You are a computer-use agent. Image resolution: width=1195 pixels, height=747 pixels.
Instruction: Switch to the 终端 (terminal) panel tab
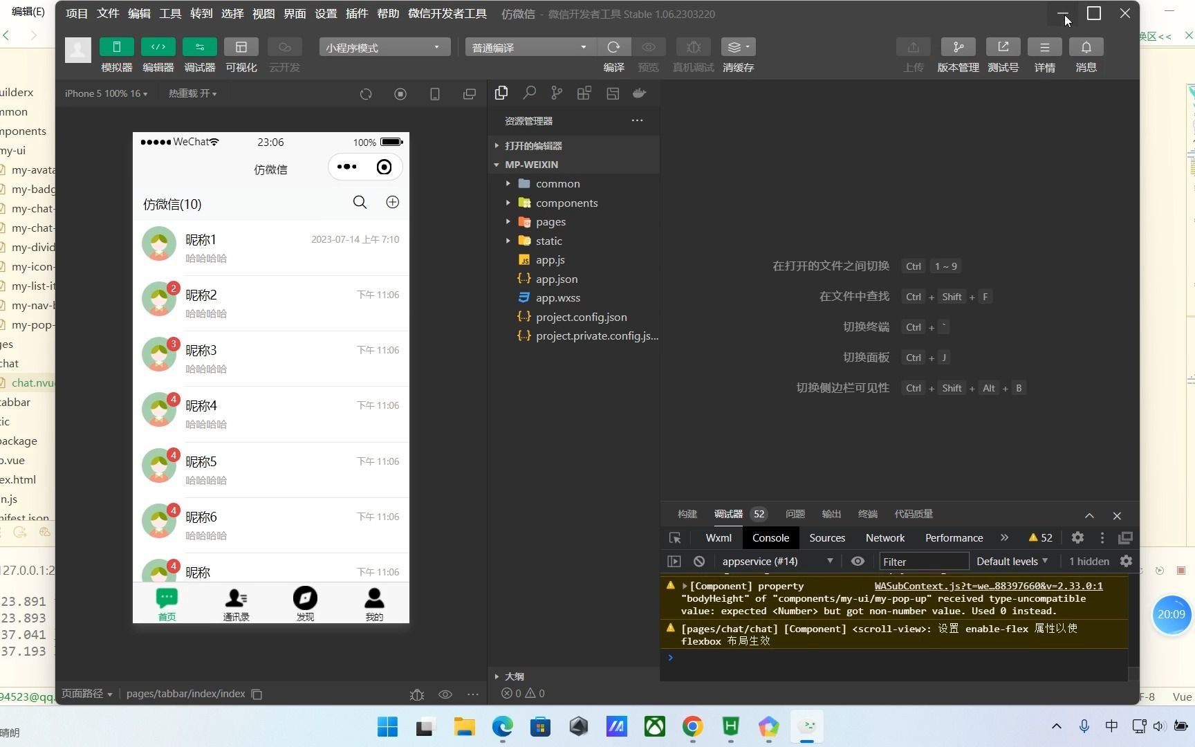(868, 514)
